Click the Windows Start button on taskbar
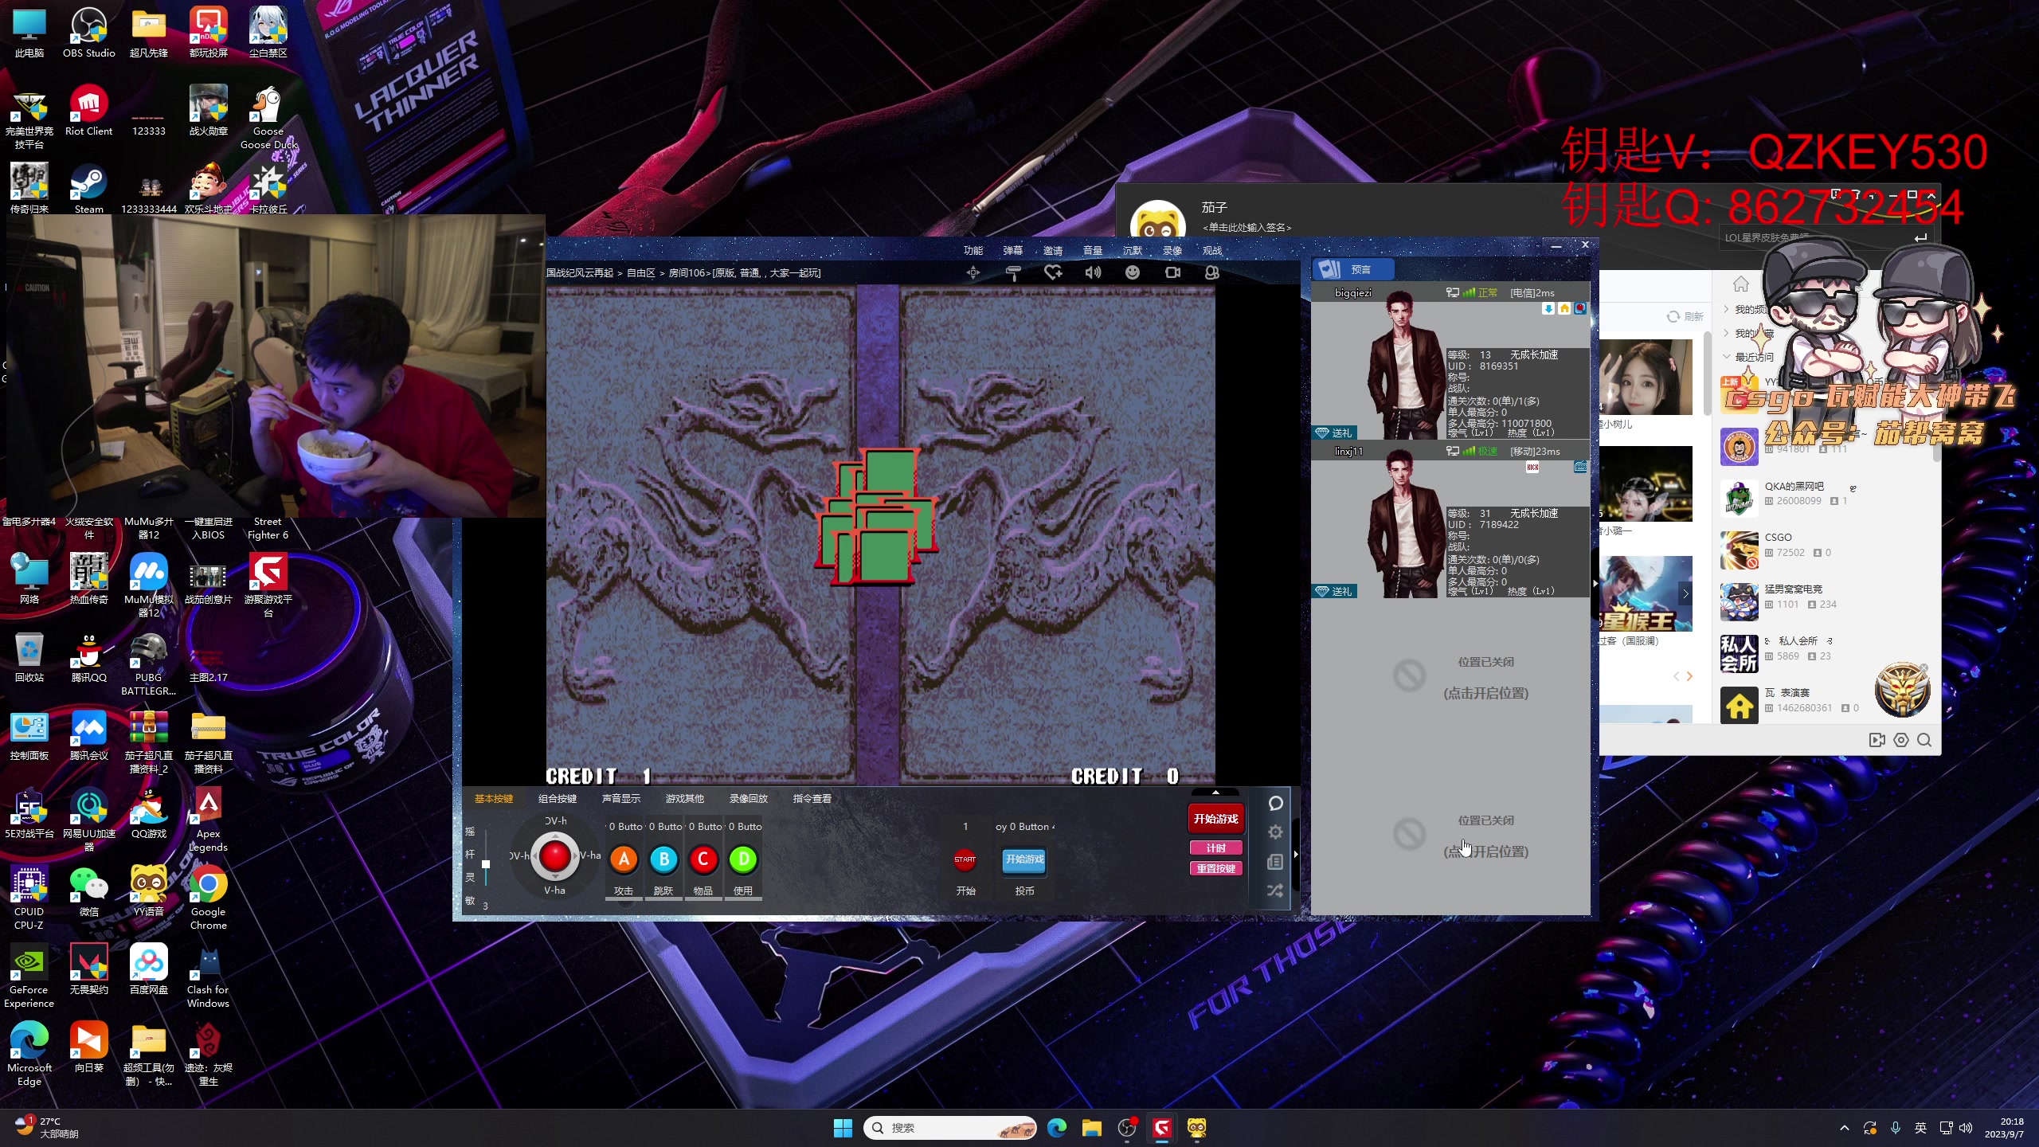The width and height of the screenshot is (2039, 1147). click(x=843, y=1128)
